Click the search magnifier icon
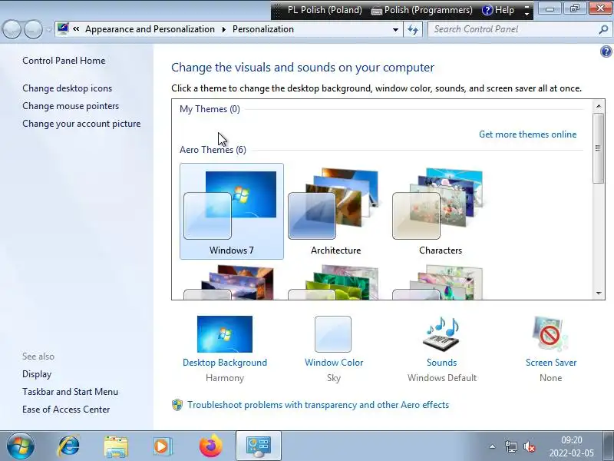The width and height of the screenshot is (614, 461). [x=603, y=29]
